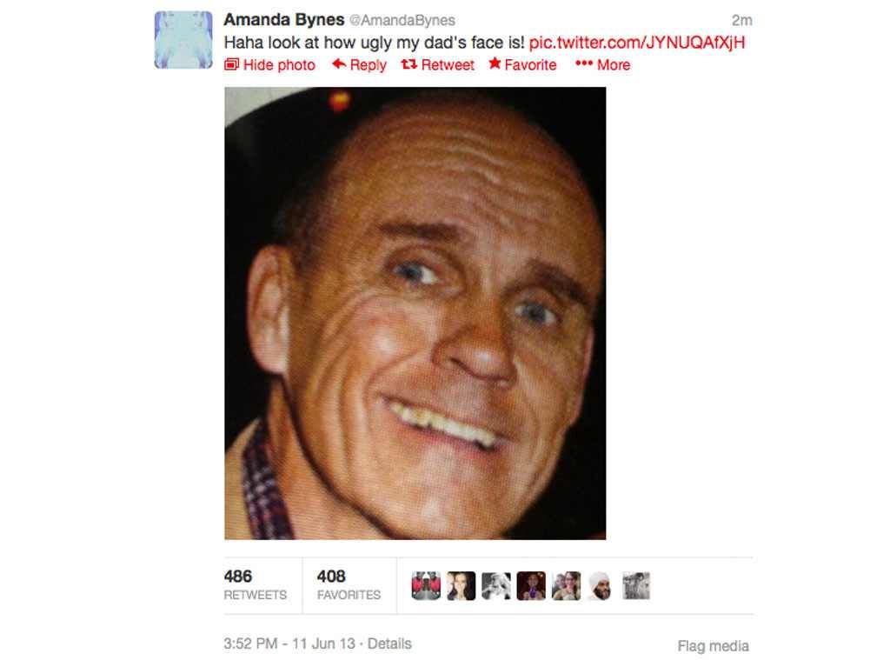Open the white-turban bearded user avatar
Image resolution: width=890 pixels, height=660 pixels.
tap(601, 585)
